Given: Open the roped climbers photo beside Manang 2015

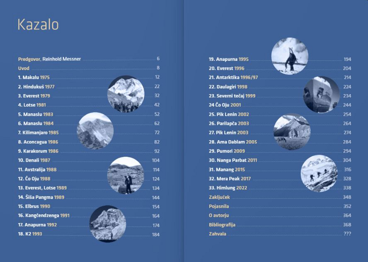Looking at the screenshot, I should click(x=319, y=173).
